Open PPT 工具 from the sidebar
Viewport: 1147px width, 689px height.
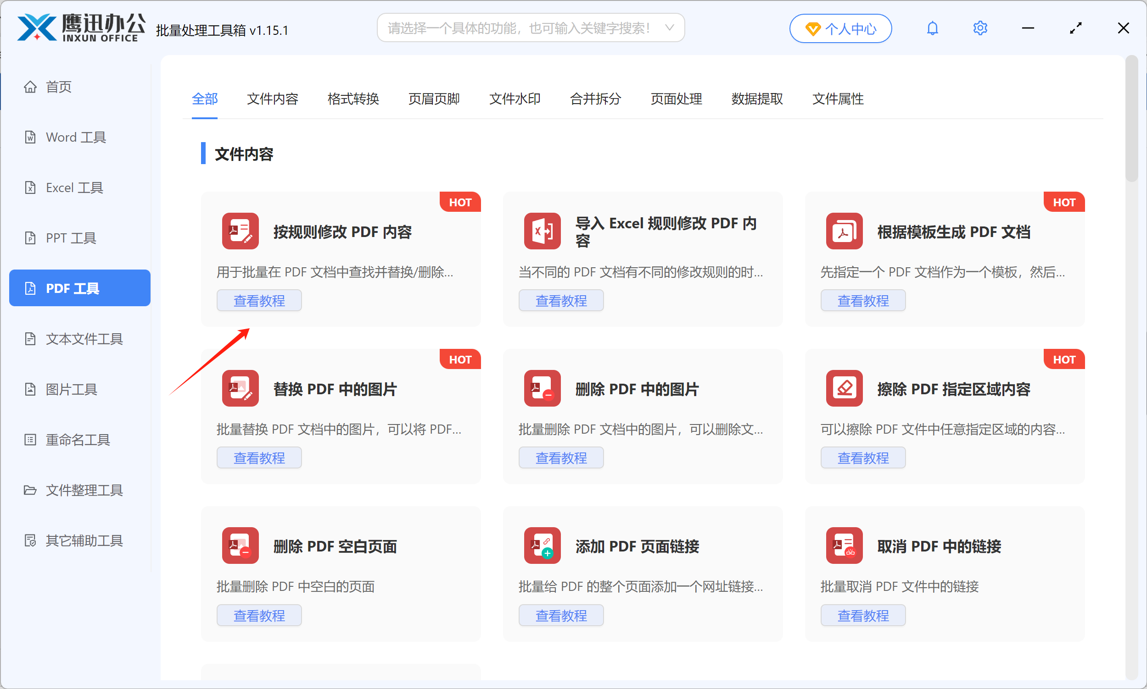click(80, 238)
